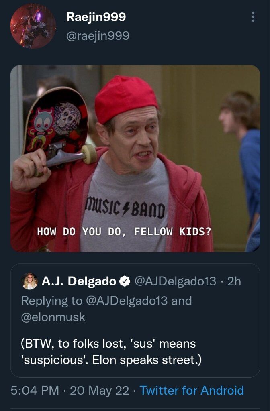Tap the @raejin999 handle
Screen dimensions: 270x411
coord(98,36)
